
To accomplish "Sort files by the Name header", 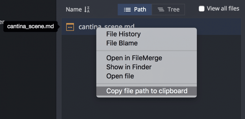I will 74,10.
